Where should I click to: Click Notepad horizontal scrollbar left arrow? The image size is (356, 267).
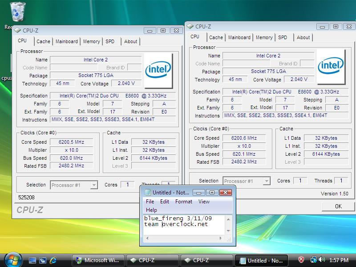coord(147,238)
